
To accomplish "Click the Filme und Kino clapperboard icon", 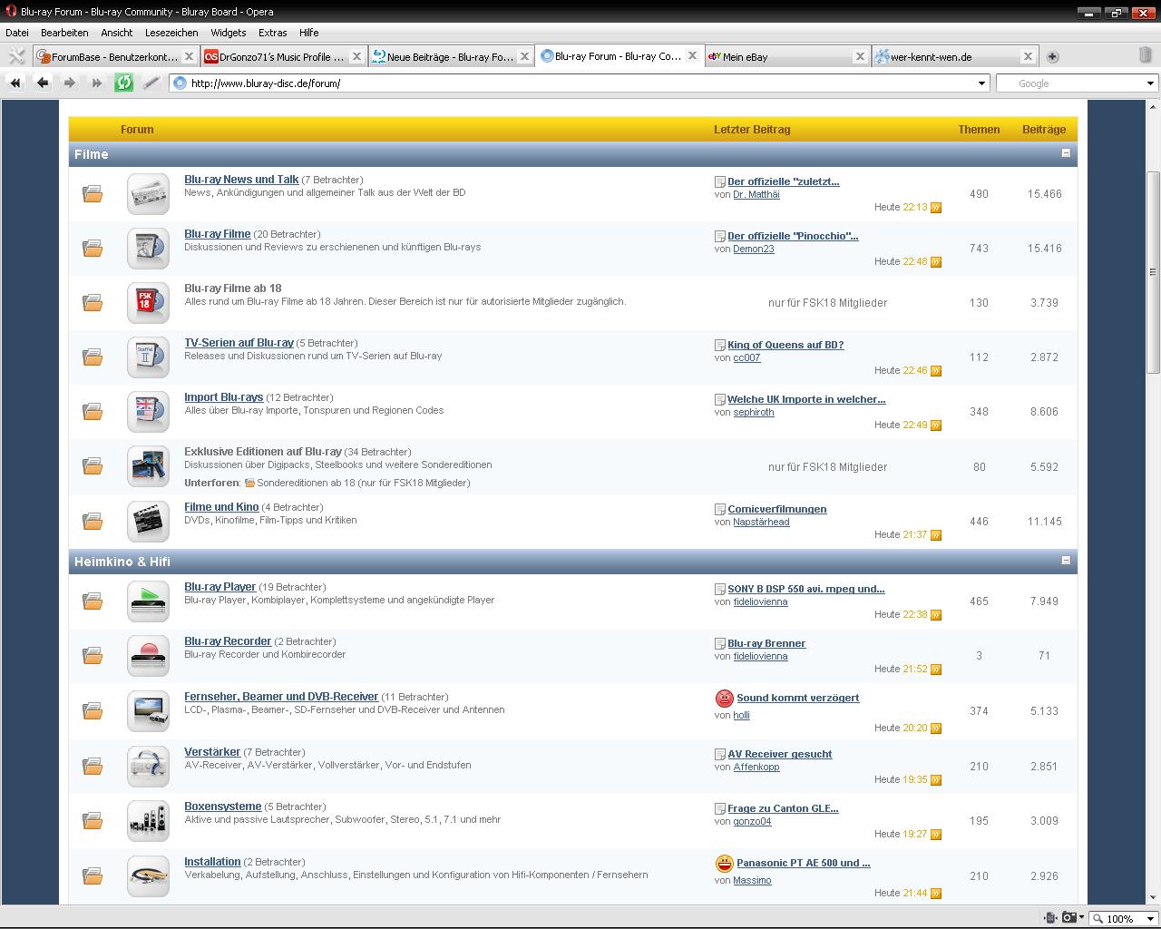I will click(x=148, y=522).
